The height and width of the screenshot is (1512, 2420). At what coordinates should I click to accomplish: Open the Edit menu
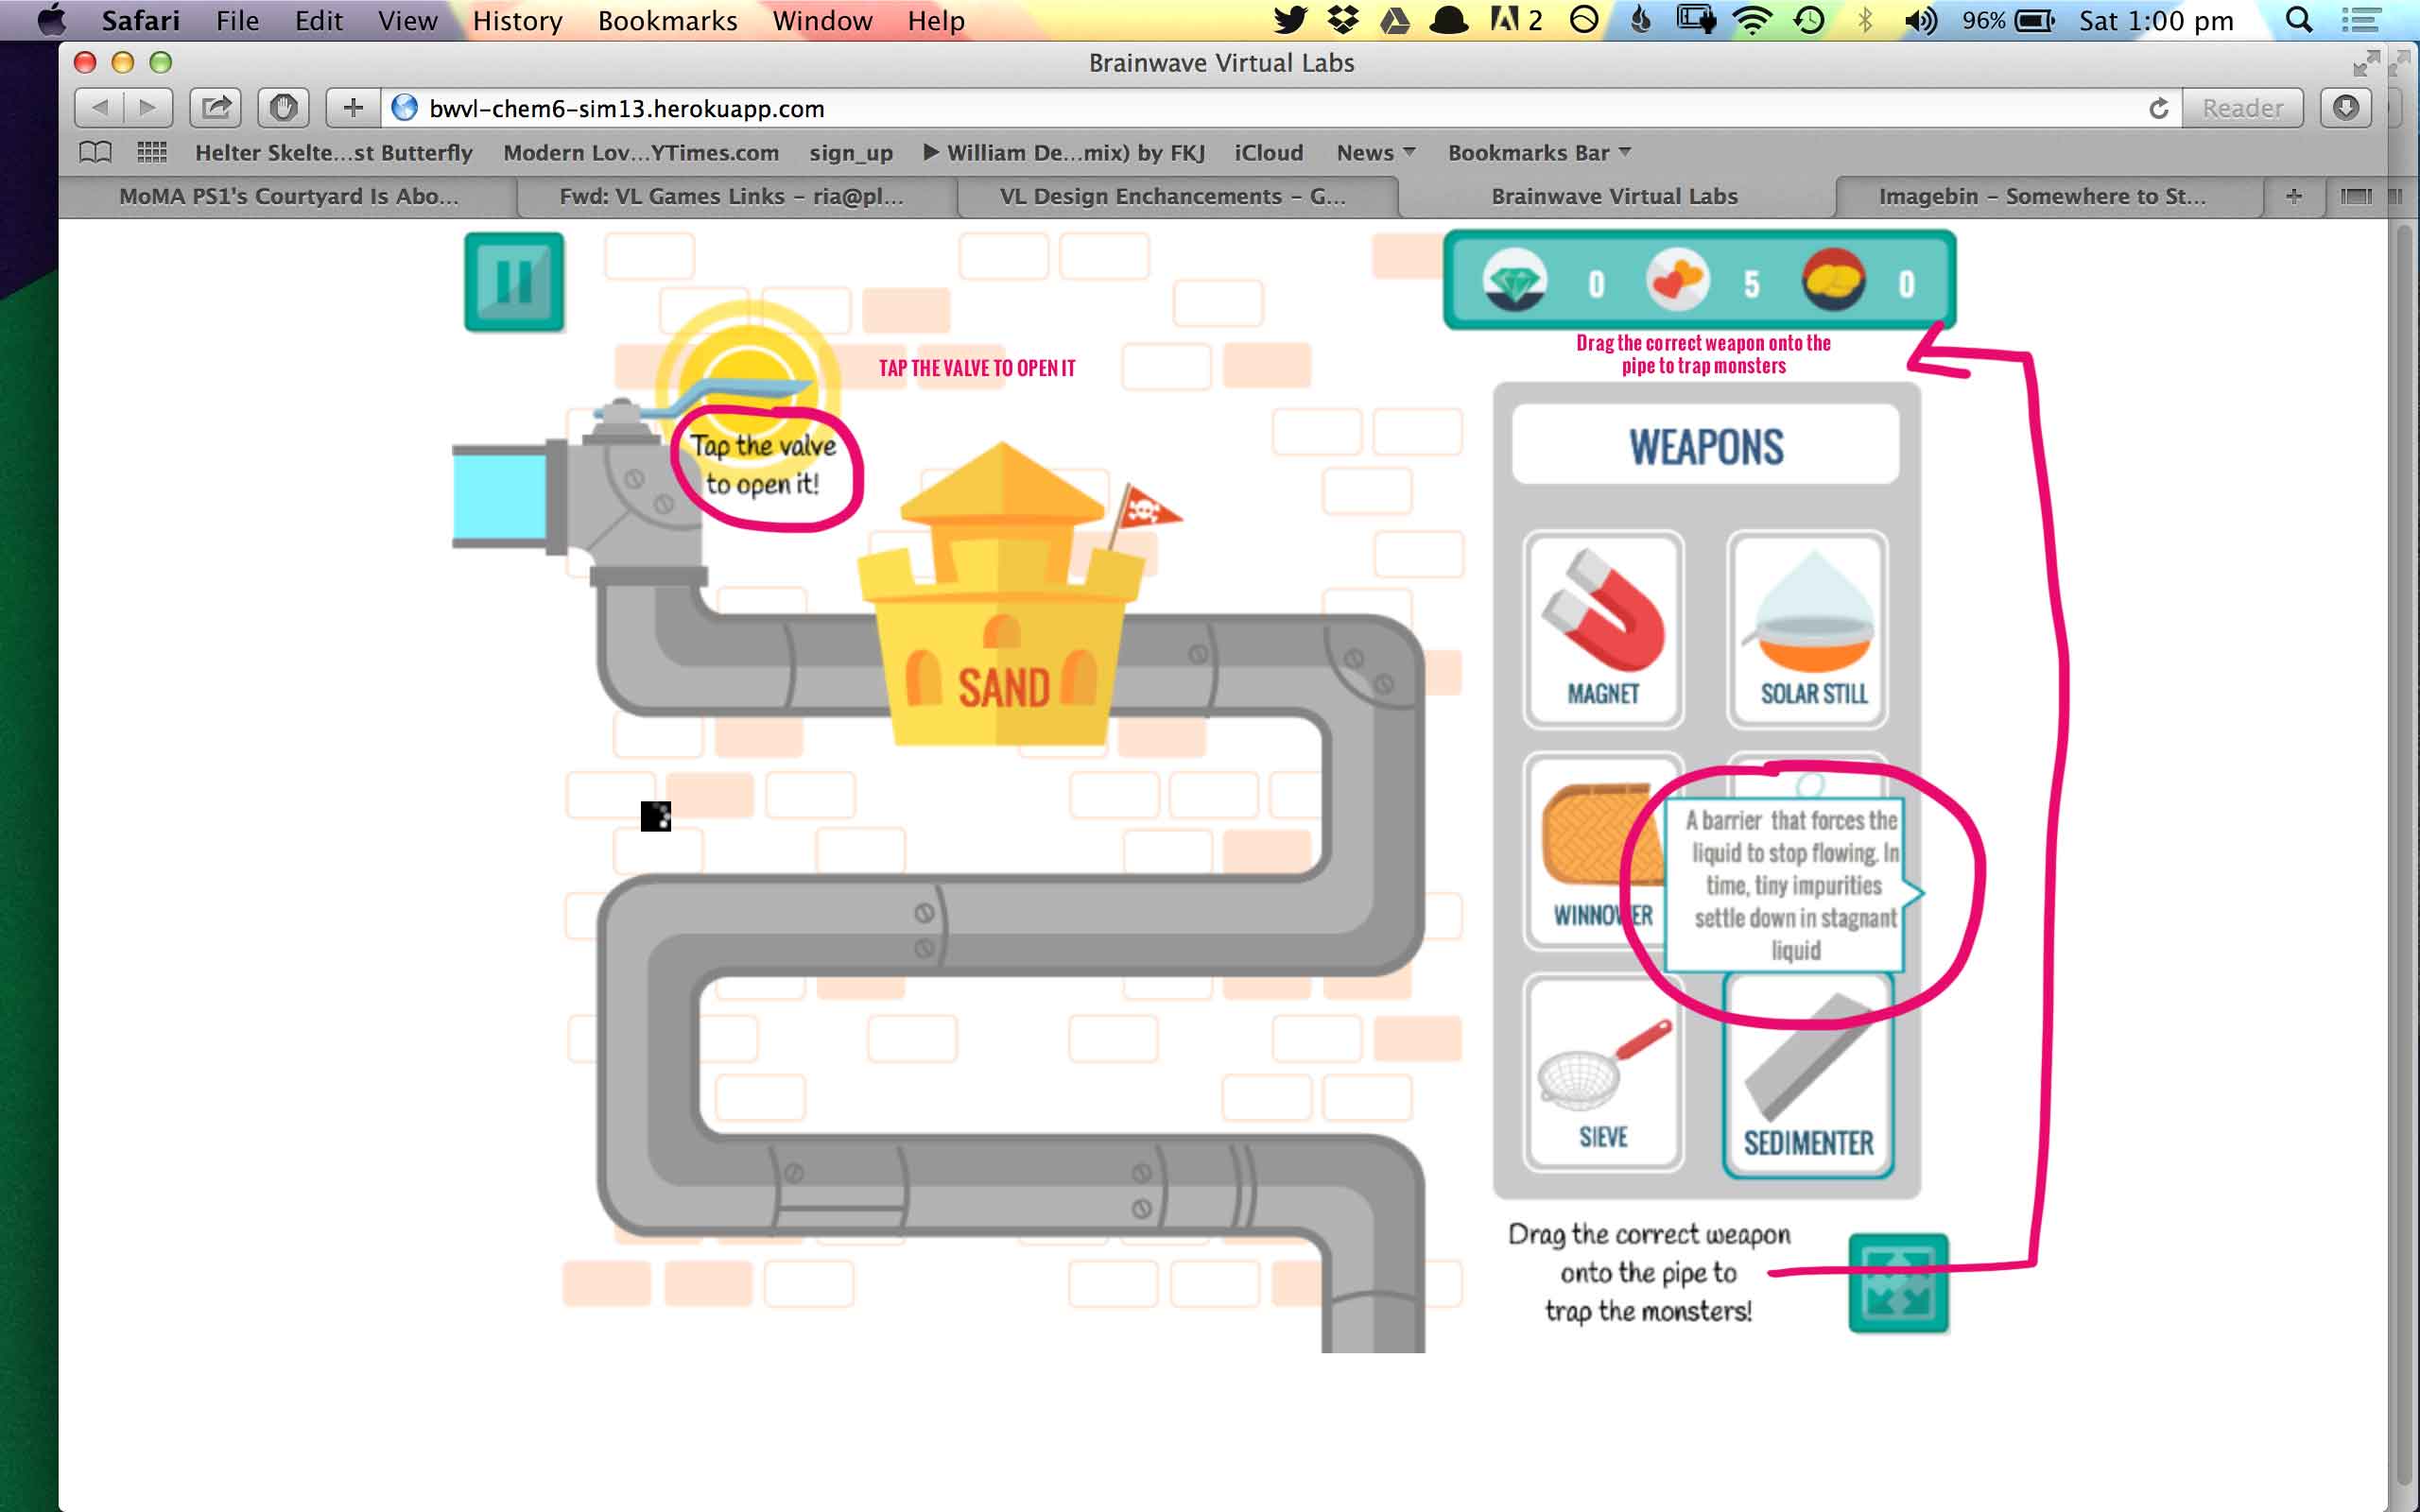tap(318, 20)
